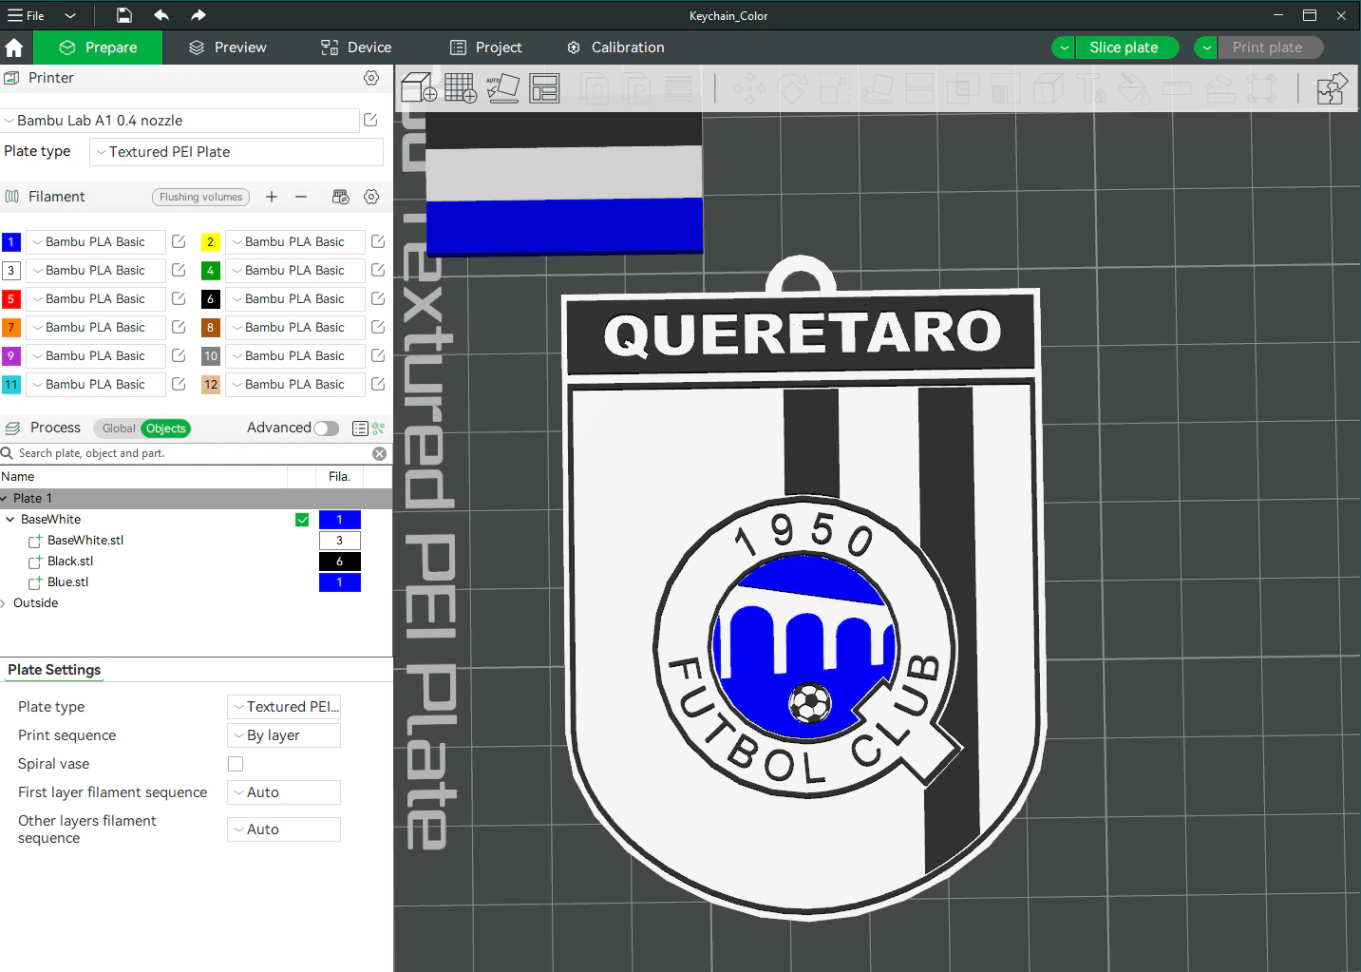This screenshot has width=1361, height=972.
Task: Click the Add model cube icon
Action: click(x=419, y=88)
